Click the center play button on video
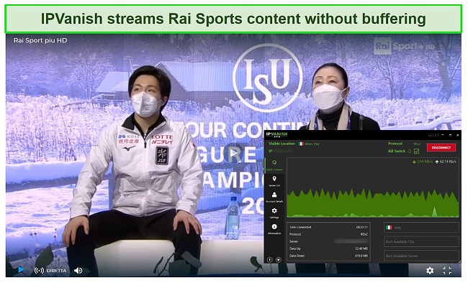The image size is (468, 283). [234, 154]
